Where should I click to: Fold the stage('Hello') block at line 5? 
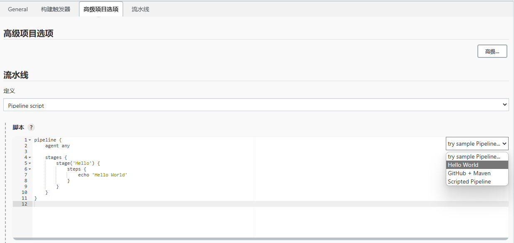(x=30, y=163)
